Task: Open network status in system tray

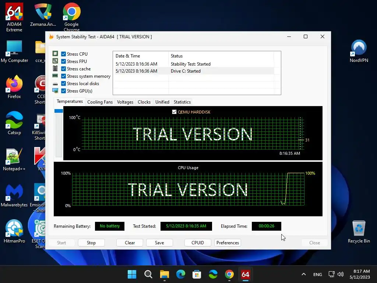Action: tap(332, 274)
